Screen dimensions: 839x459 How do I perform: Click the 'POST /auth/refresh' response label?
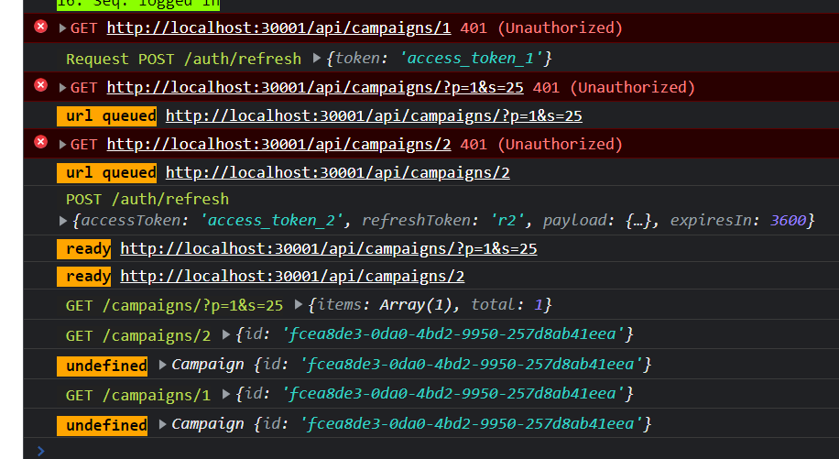coord(147,199)
